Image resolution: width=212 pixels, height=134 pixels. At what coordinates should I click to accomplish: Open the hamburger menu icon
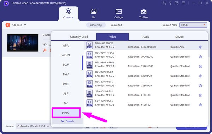[x=183, y=3]
